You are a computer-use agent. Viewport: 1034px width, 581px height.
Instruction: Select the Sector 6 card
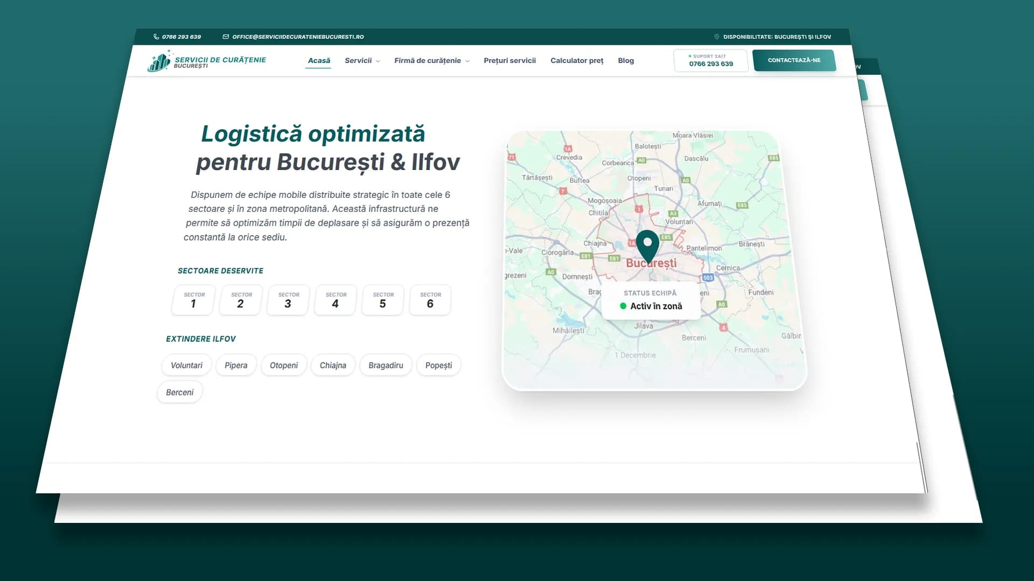(x=430, y=300)
